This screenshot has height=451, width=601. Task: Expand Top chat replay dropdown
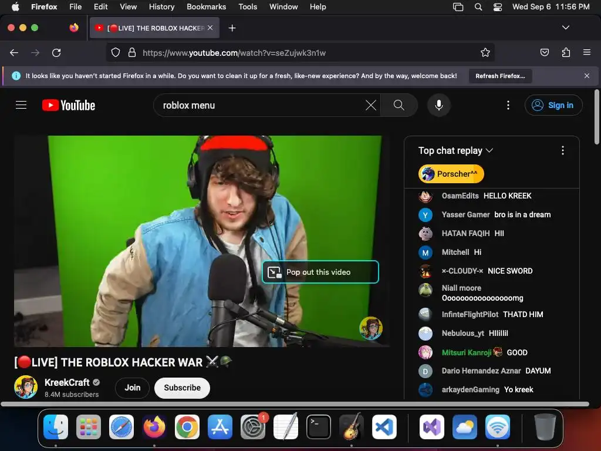(x=455, y=150)
